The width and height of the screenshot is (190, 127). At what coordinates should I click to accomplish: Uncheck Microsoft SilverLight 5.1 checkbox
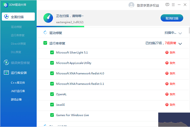coord(52,53)
